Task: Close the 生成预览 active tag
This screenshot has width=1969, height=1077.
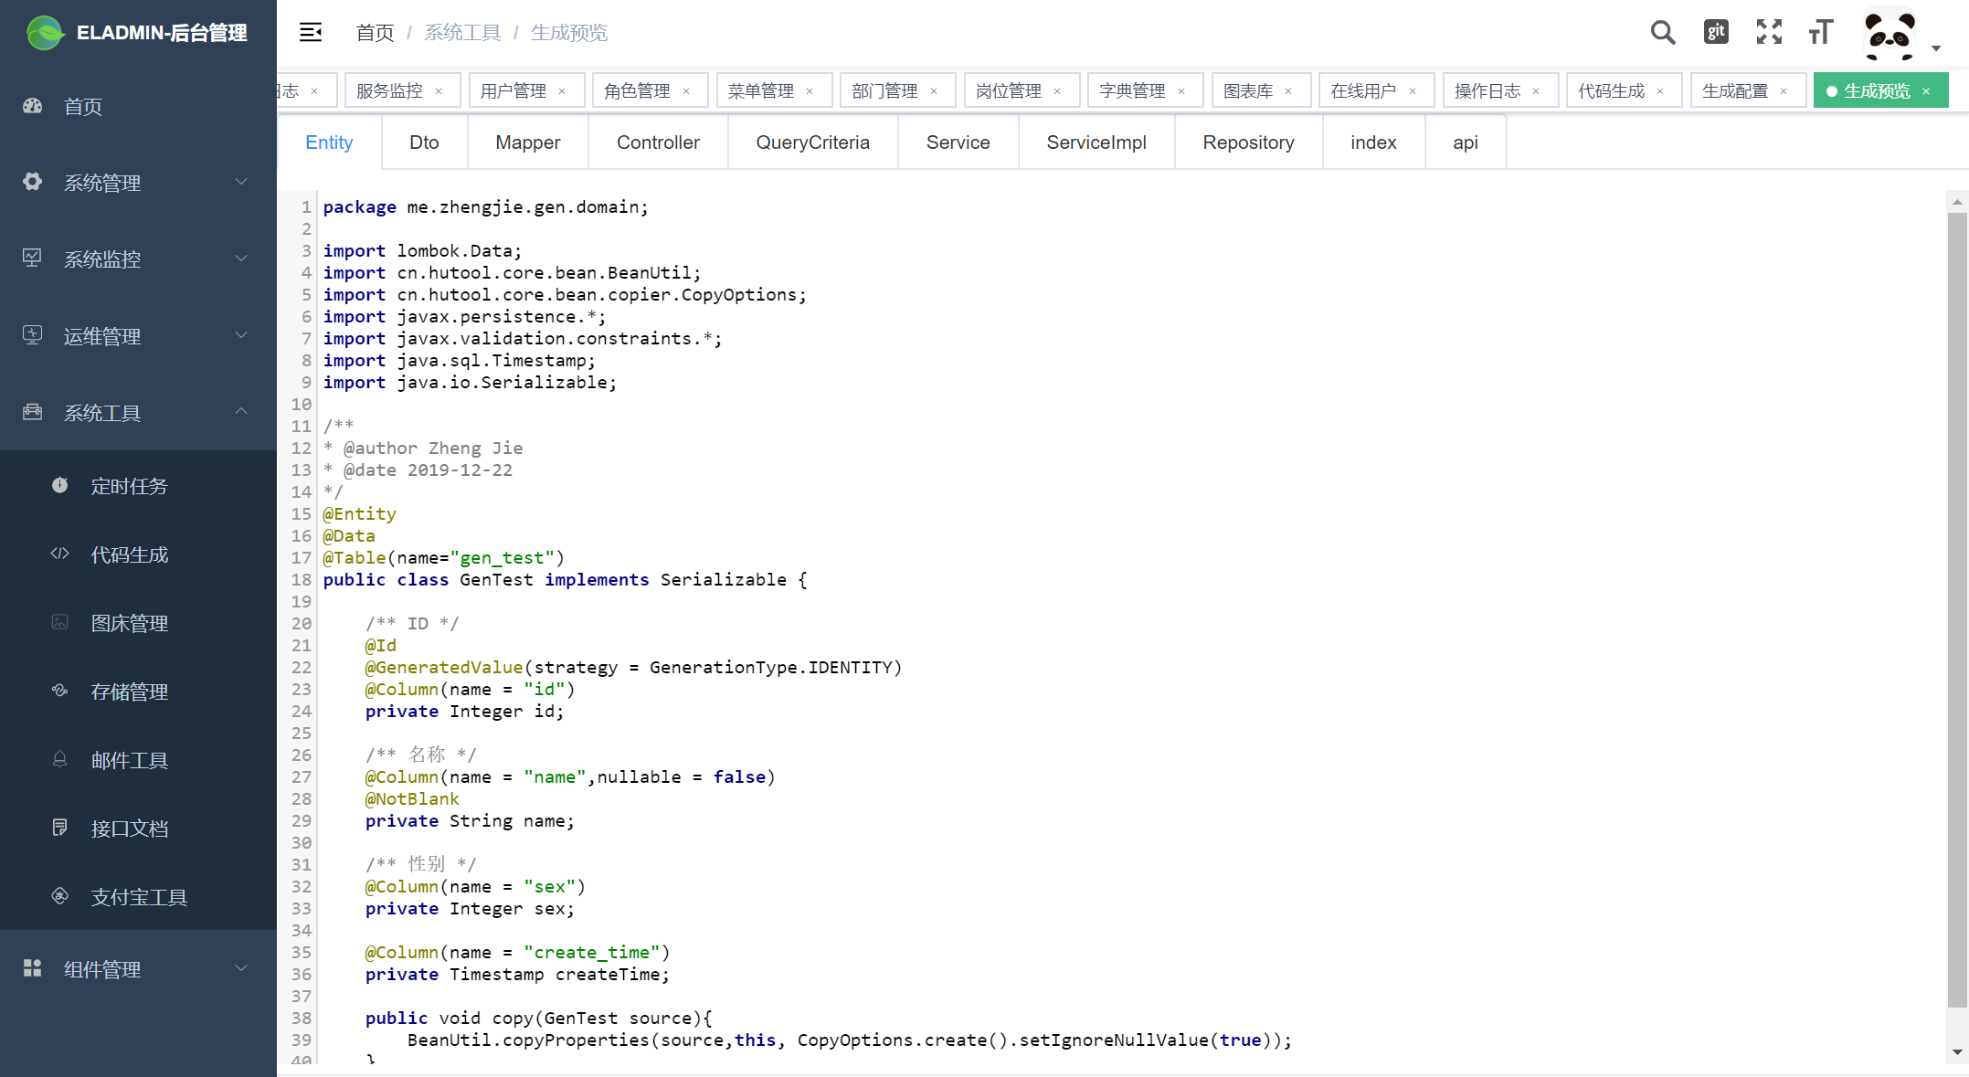Action: (x=1926, y=91)
